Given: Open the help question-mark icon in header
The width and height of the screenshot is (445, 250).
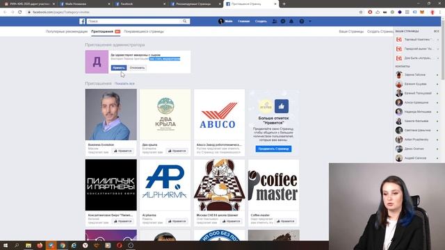Looking at the screenshot, I should pos(302,22).
